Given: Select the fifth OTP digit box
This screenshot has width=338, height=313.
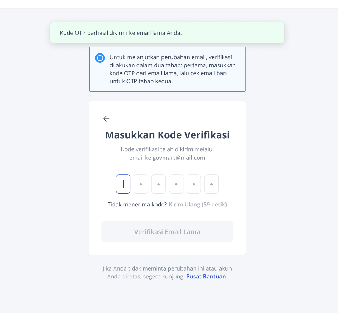Looking at the screenshot, I should pyautogui.click(x=194, y=184).
